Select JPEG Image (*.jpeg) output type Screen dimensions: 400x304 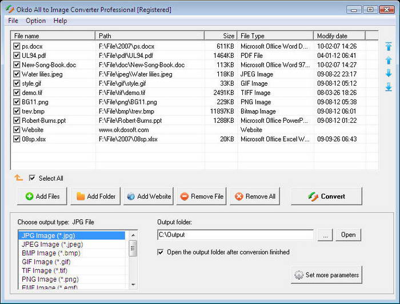[71, 245]
